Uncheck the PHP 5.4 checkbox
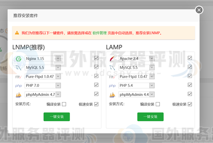Viewport: 213px width, 143px height. click(x=190, y=85)
